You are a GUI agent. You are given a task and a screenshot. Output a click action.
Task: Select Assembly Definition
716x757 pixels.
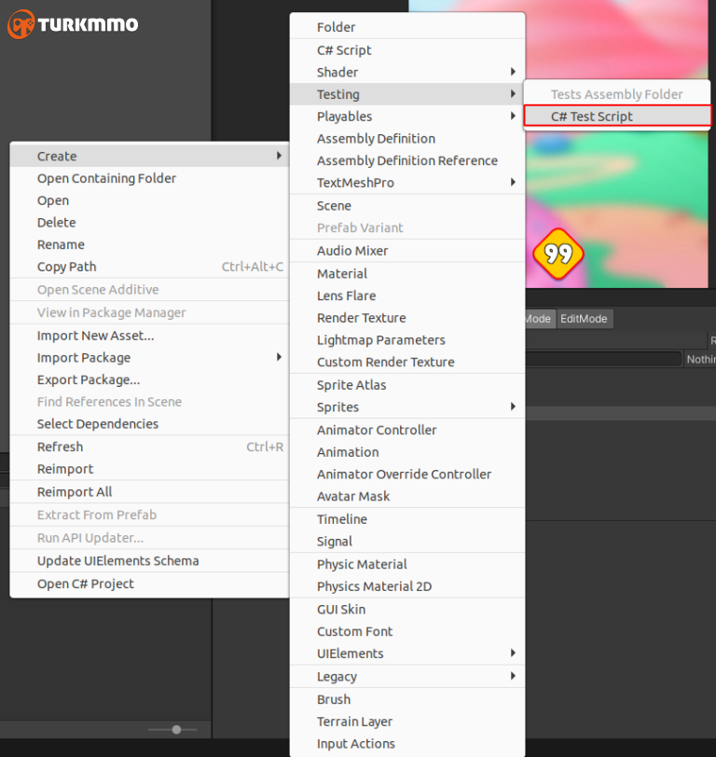click(x=407, y=139)
